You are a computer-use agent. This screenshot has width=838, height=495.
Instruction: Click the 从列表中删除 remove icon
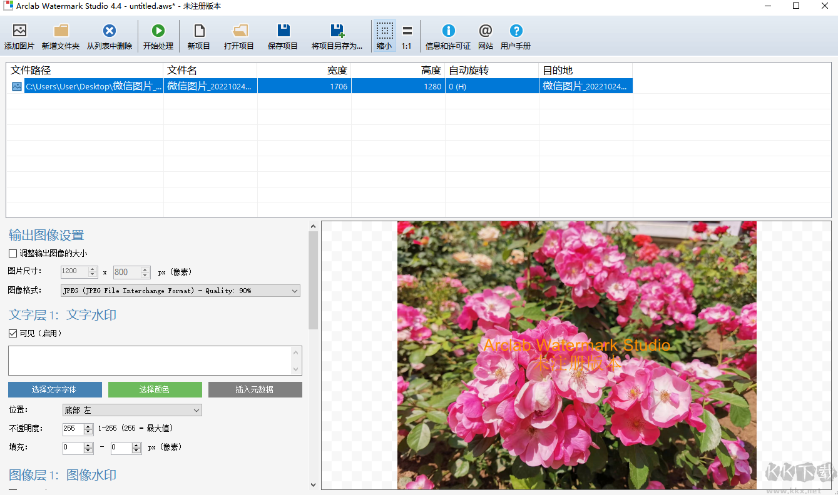click(110, 31)
